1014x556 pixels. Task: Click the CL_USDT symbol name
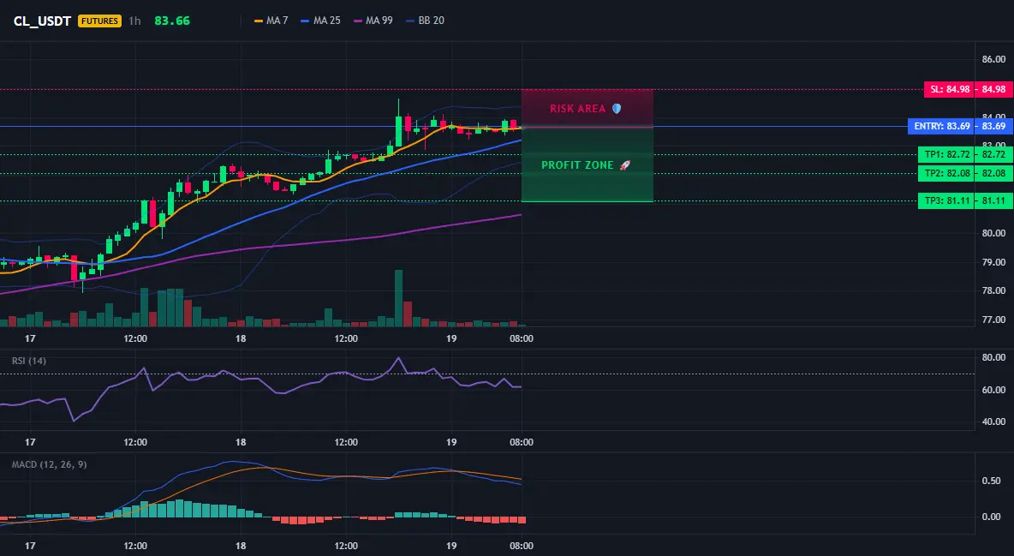42,21
